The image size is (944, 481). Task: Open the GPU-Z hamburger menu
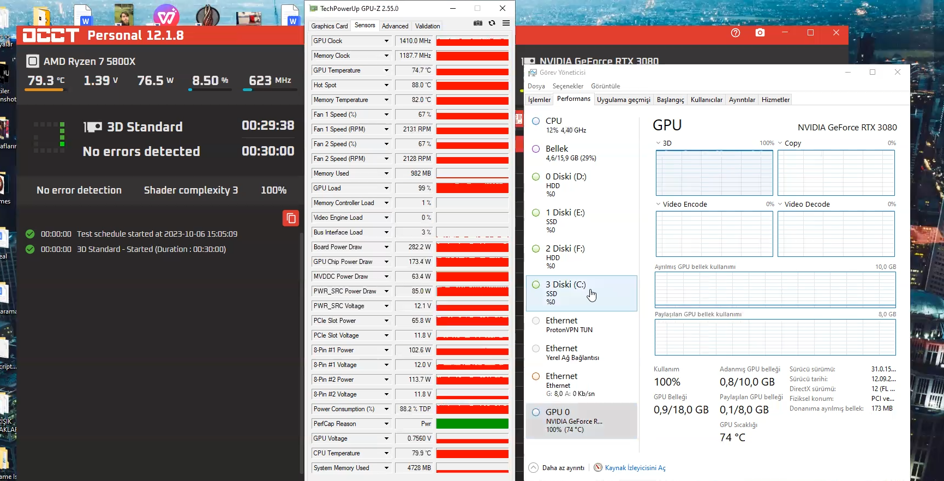pyautogui.click(x=506, y=23)
